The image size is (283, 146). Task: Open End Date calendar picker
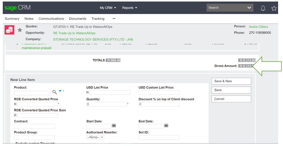(166, 126)
